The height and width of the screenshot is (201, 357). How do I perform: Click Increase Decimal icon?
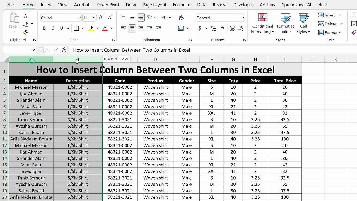[x=232, y=28]
